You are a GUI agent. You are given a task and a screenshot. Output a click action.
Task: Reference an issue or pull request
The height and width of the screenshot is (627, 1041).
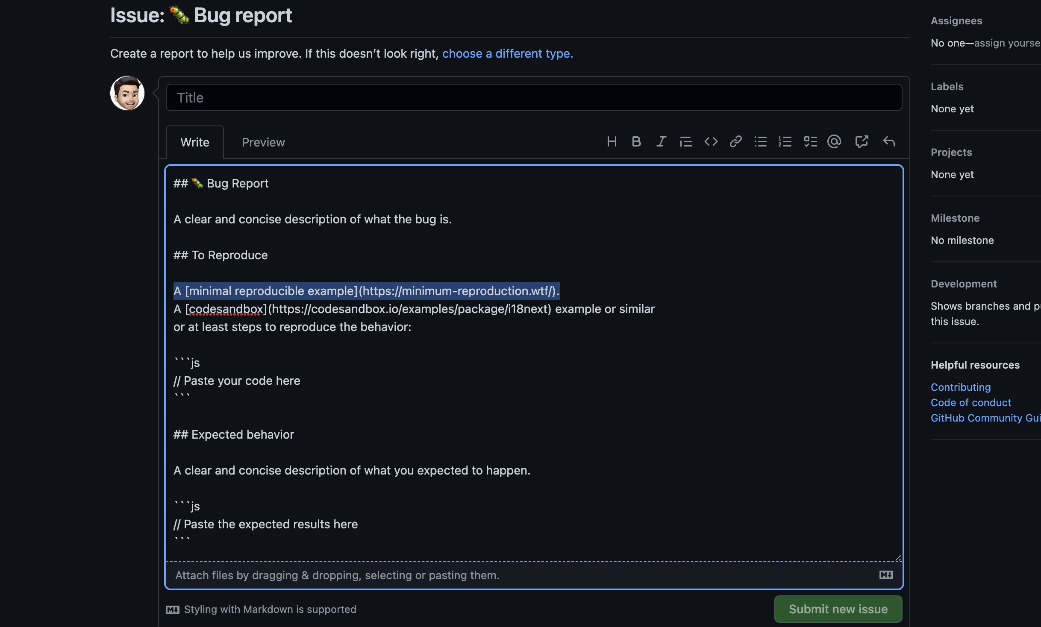tap(862, 142)
